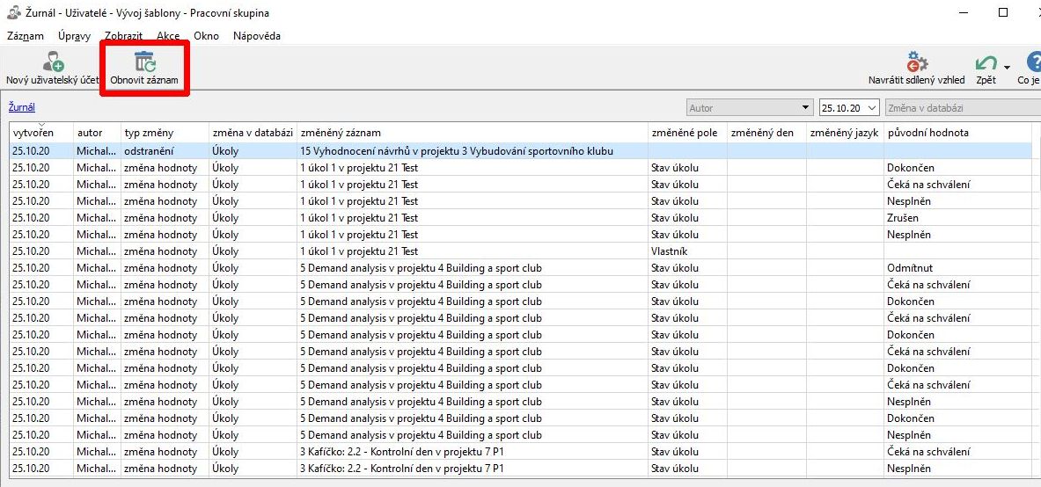This screenshot has height=487, width=1041.
Task: Open the Úpravy menu
Action: pyautogui.click(x=74, y=36)
